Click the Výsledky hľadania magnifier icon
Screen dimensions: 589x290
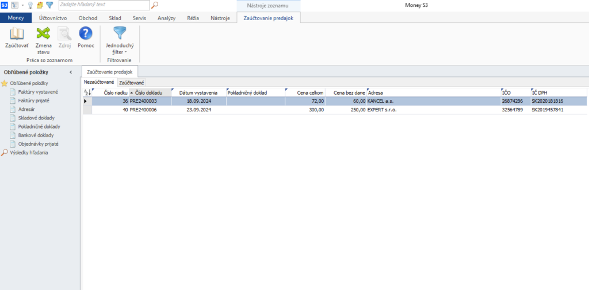pyautogui.click(x=5, y=153)
